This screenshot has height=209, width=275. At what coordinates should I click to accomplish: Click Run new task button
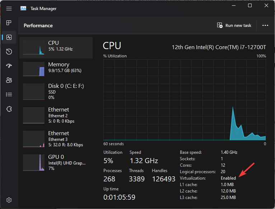tap(234, 25)
